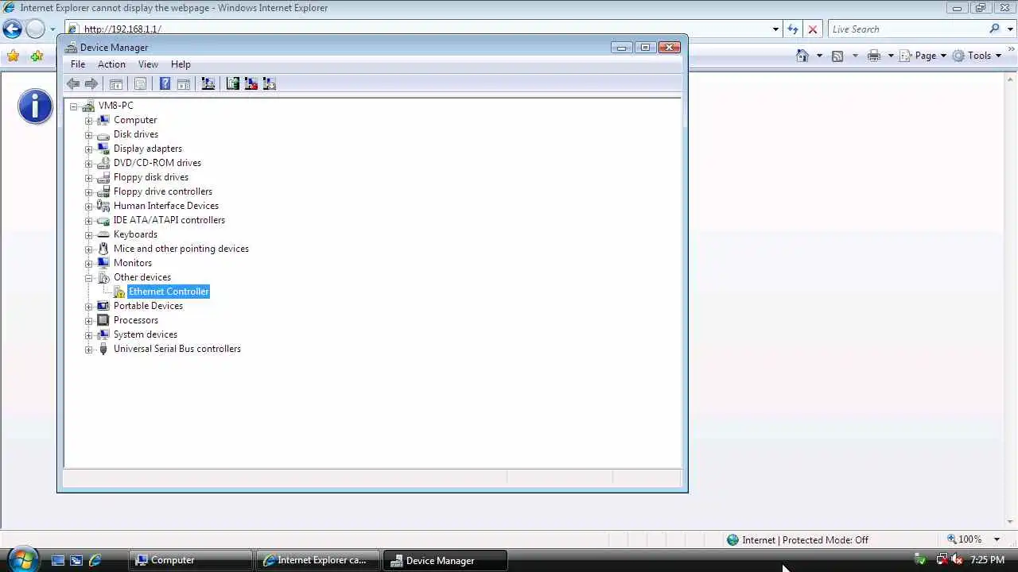Click Show Desktop quick launch icon
This screenshot has height=572, width=1018.
click(57, 560)
